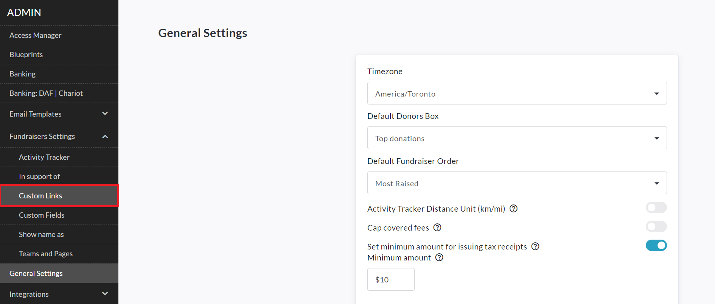Click the Minimum amount input field
The image size is (715, 304).
pyautogui.click(x=391, y=279)
